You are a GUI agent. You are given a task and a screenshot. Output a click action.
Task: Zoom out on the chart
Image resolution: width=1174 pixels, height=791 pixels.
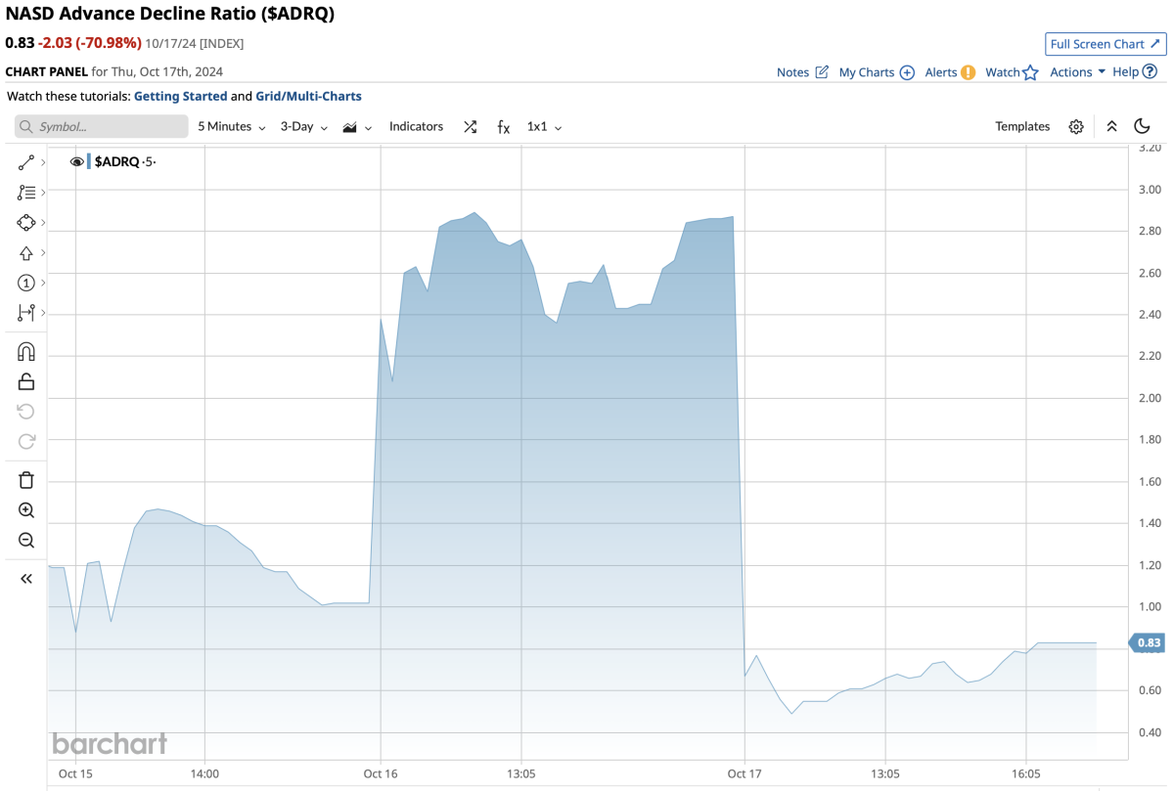pyautogui.click(x=26, y=541)
